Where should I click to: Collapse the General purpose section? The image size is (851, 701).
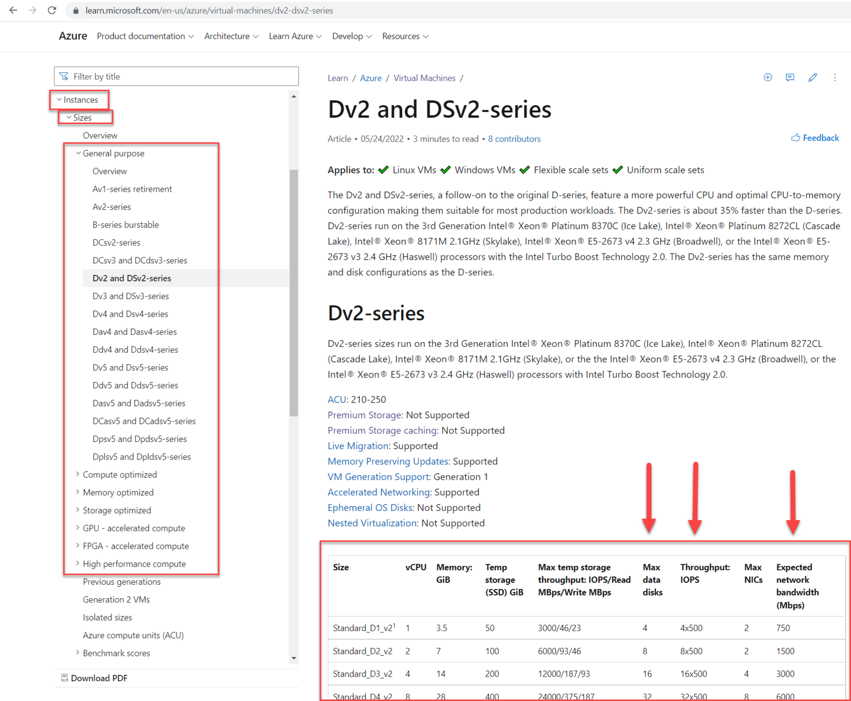coord(78,153)
